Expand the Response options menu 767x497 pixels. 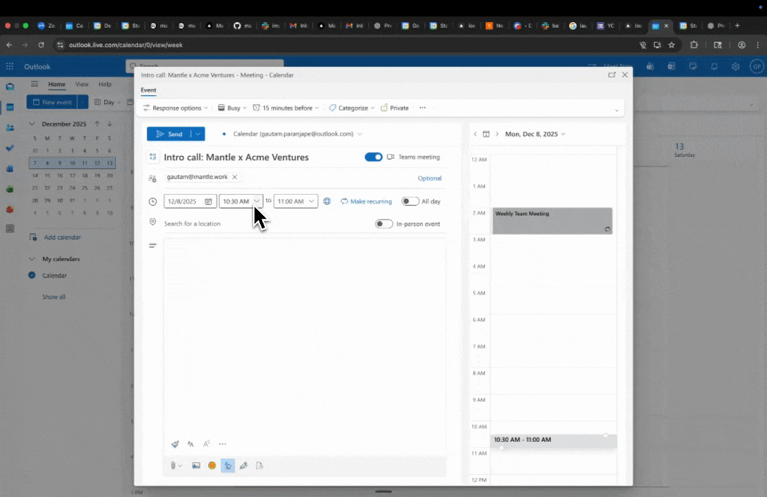[x=176, y=108]
